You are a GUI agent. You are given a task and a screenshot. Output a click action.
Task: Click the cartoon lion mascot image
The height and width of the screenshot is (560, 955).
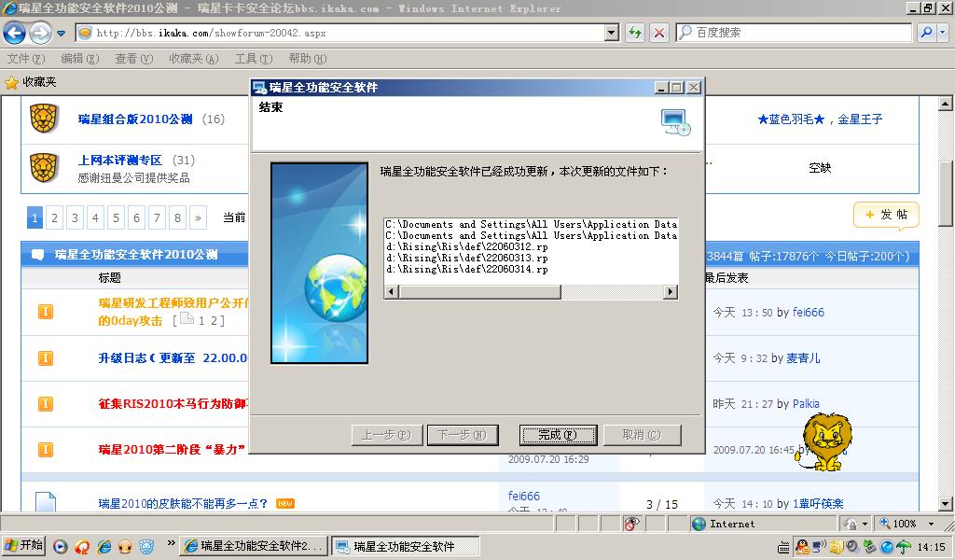826,442
